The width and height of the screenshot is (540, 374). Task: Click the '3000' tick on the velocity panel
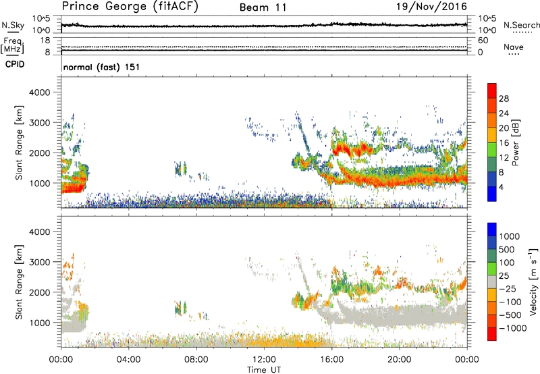(x=39, y=262)
